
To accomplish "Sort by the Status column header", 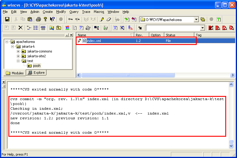I will 179,35.
